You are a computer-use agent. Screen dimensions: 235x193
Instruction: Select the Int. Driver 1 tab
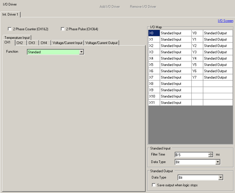(x=10, y=15)
